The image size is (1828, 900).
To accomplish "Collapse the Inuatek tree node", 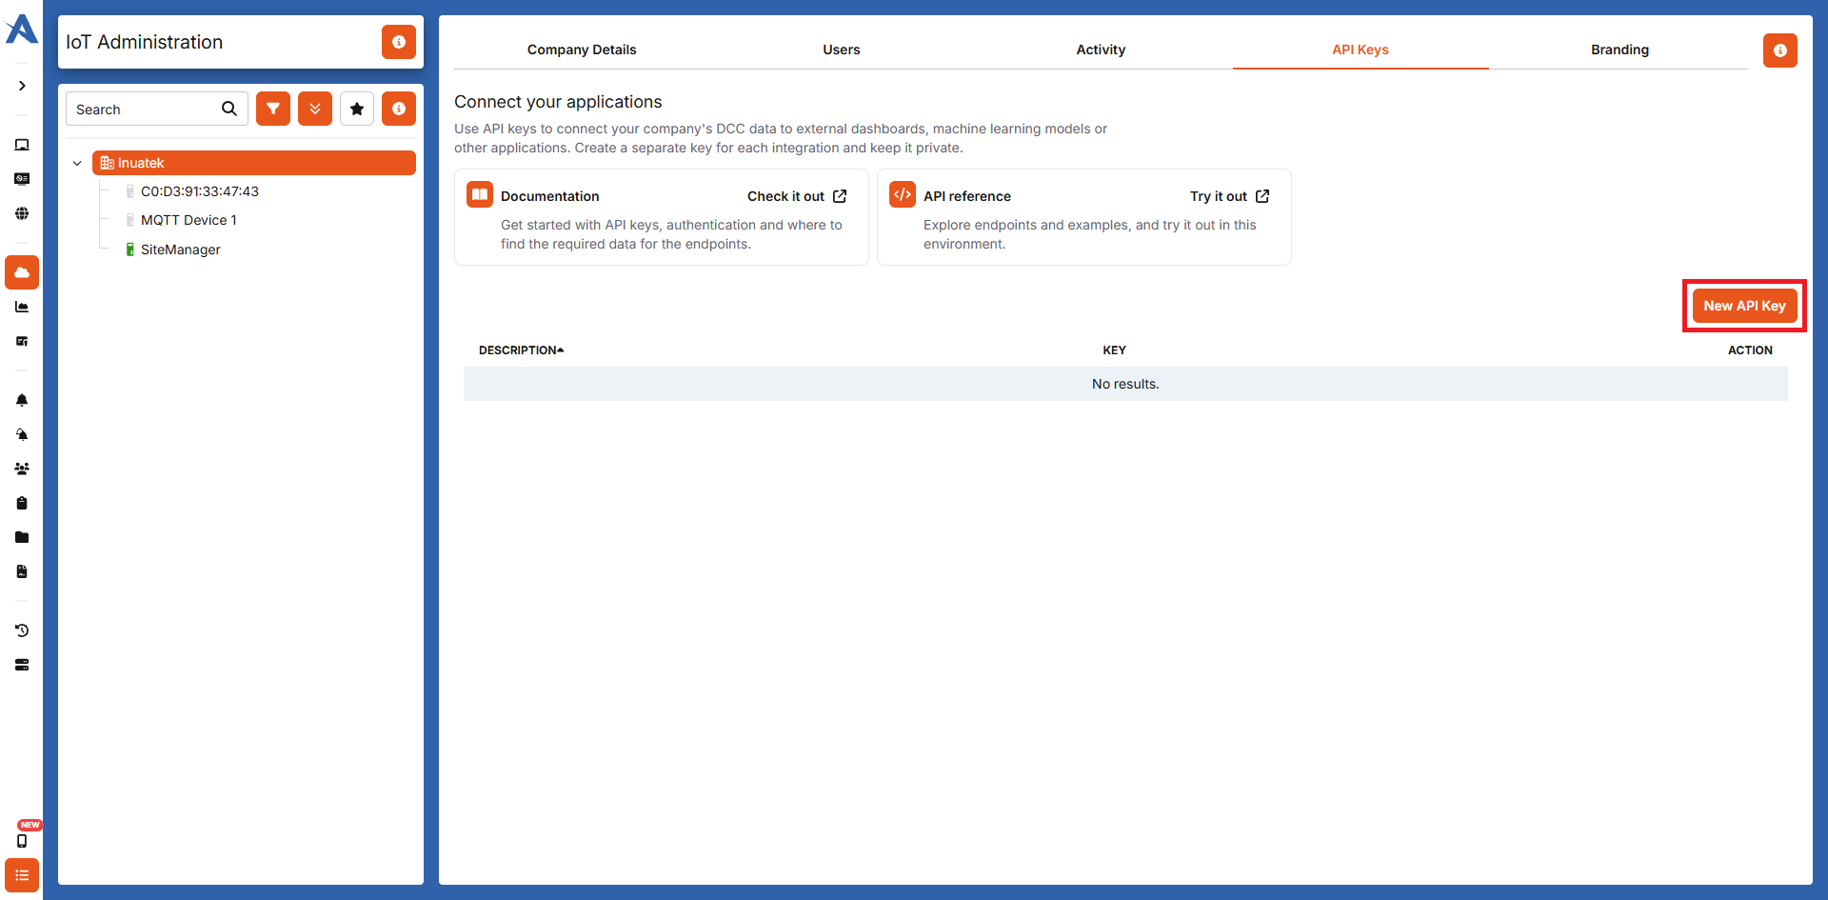I will point(77,163).
